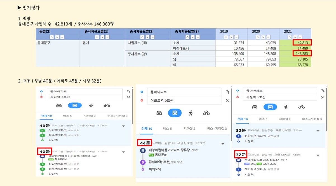Open 전체 10 tab in Gangnam panel
This screenshot has width=336, height=186.
[46, 115]
